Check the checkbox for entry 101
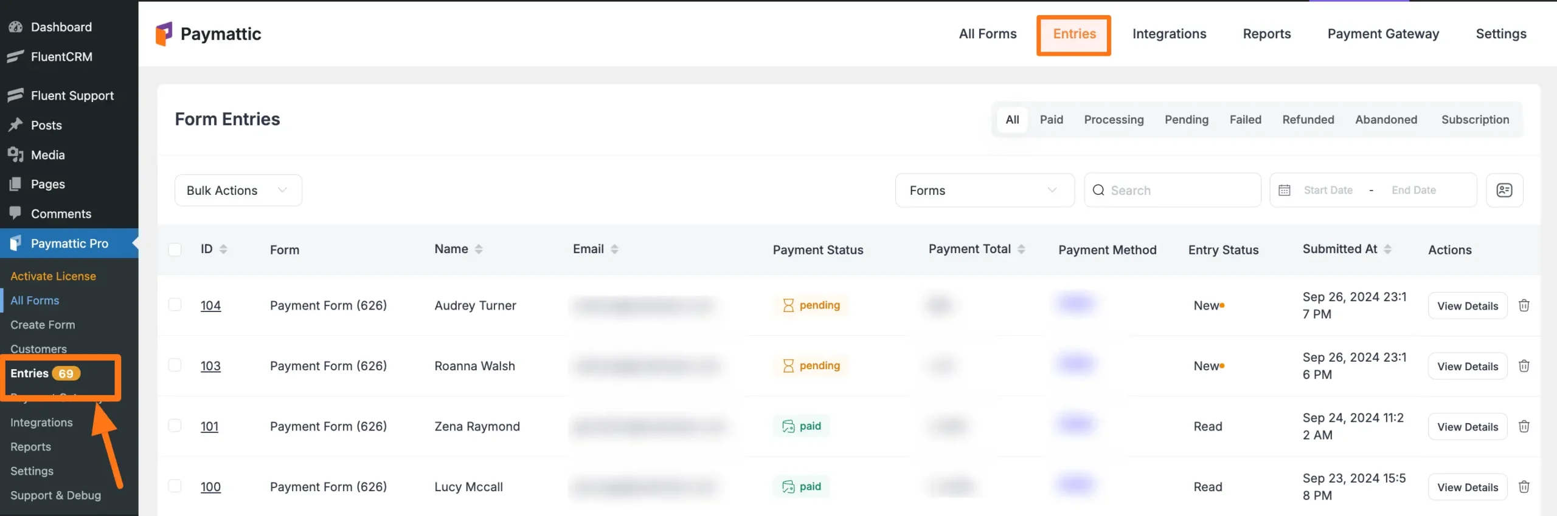1557x516 pixels. coord(175,425)
